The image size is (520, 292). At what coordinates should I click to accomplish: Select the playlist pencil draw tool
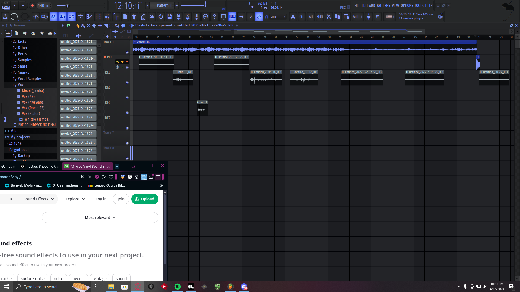77,25
